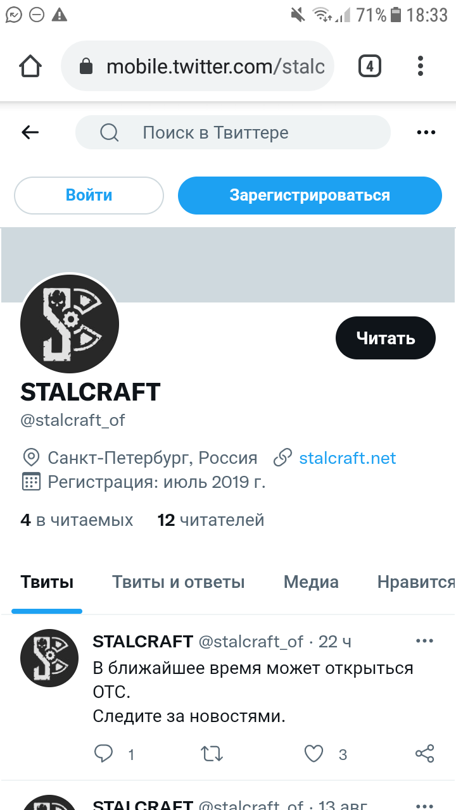456x810 pixels.
Task: Click the Зарегистрироваться button
Action: point(310,195)
